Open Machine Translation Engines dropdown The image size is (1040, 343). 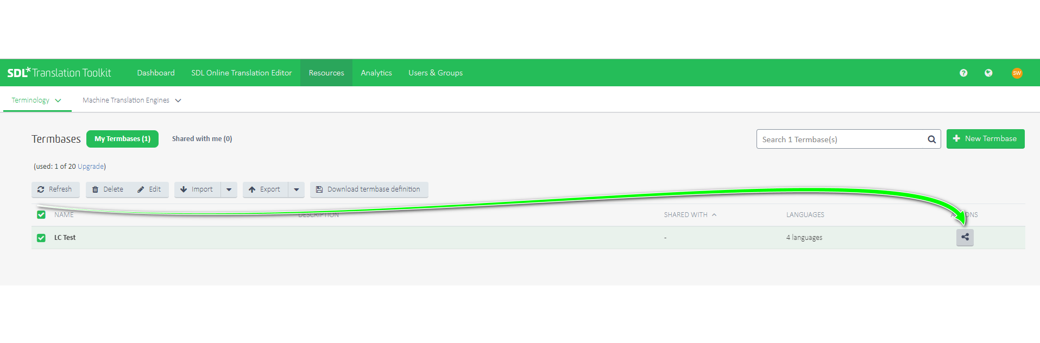point(131,100)
